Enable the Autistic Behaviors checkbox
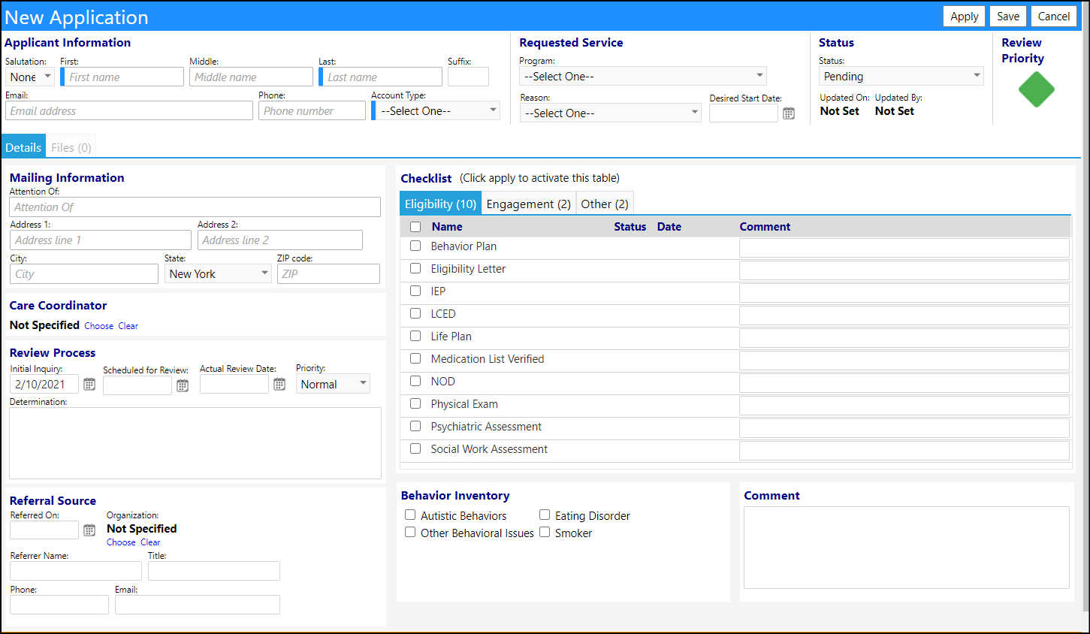This screenshot has height=634, width=1090. [410, 515]
